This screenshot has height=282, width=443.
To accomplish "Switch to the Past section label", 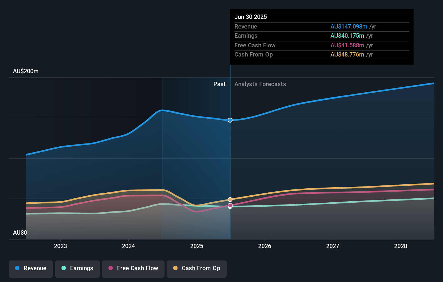I will (x=219, y=84).
